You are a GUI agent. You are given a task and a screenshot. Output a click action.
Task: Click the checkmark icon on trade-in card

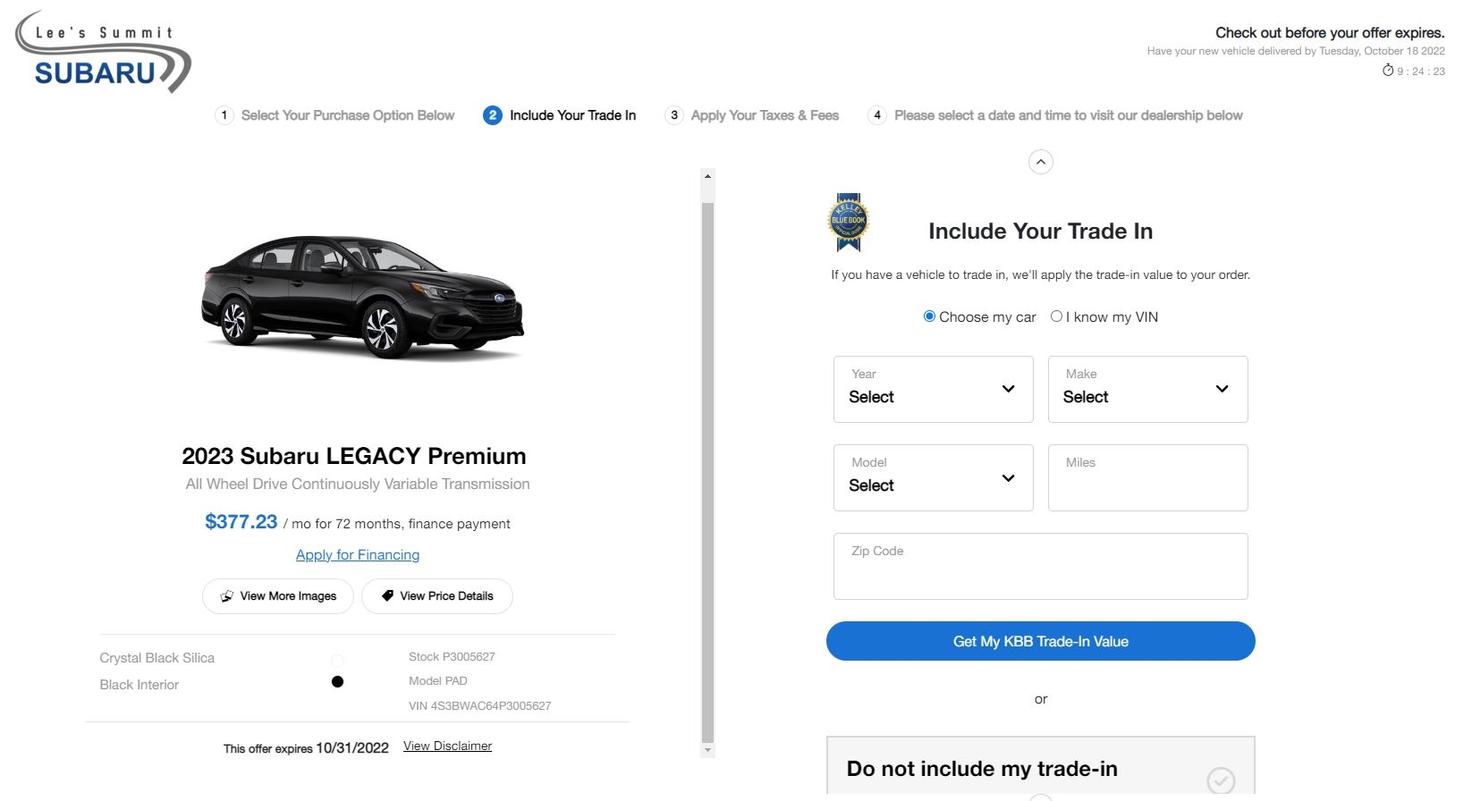click(x=1221, y=780)
